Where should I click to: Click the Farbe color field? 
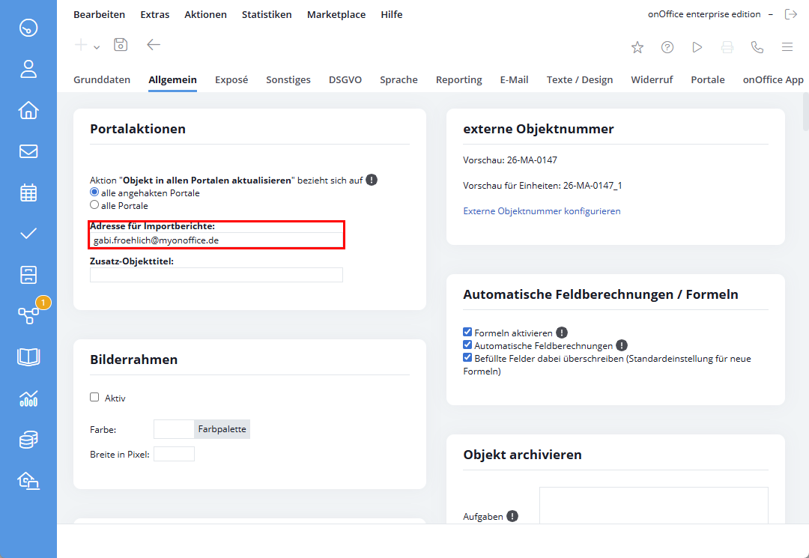(x=174, y=429)
